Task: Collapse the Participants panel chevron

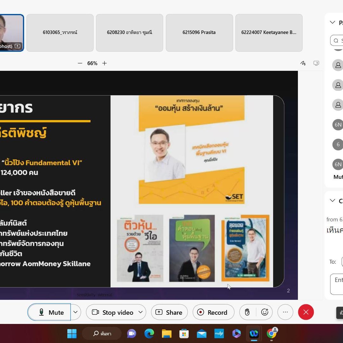Action: [x=333, y=22]
